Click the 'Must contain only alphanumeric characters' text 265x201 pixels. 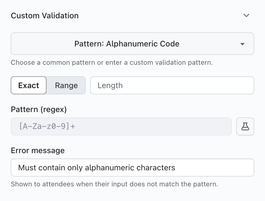pyautogui.click(x=97, y=168)
